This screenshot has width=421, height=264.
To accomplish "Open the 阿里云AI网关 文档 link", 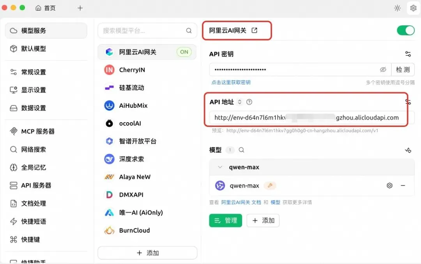I will coord(241,202).
